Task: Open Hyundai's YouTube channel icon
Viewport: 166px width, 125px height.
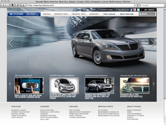Action: tap(135, 10)
